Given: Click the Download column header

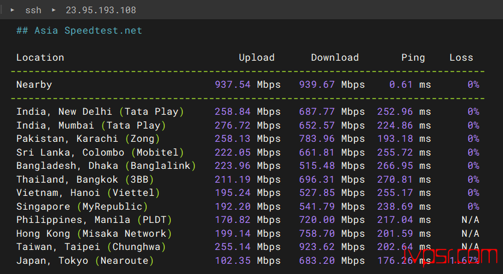Looking at the screenshot, I should (x=335, y=58).
